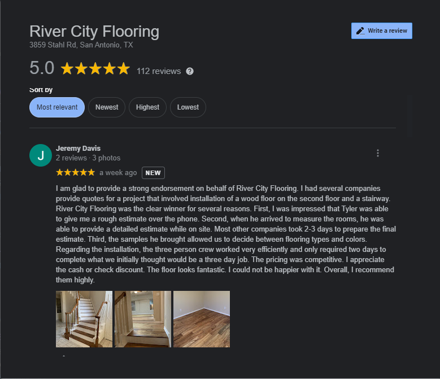Open the help question mark icon beside 112 reviews

tap(190, 71)
